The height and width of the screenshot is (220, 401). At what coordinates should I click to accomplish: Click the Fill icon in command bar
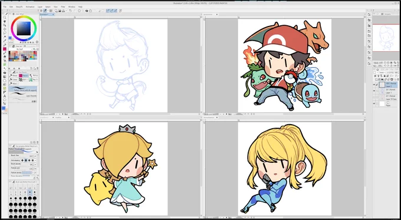pos(87,11)
